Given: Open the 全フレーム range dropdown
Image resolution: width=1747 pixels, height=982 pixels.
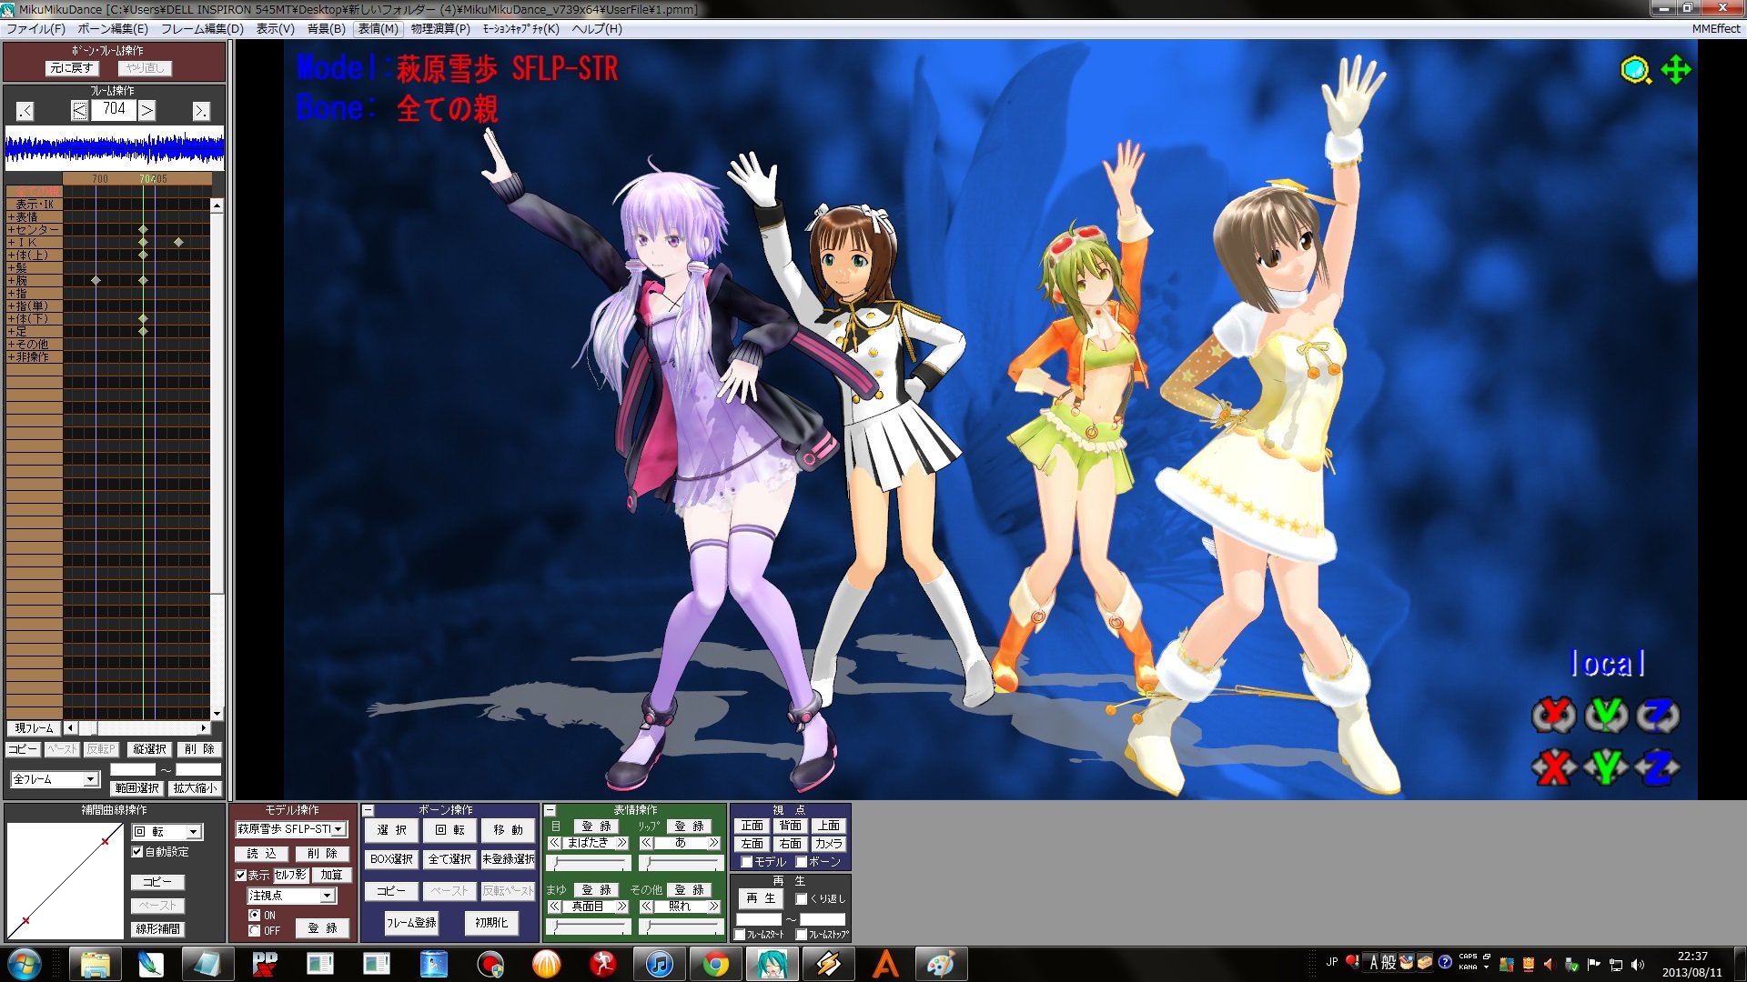Looking at the screenshot, I should 55,779.
